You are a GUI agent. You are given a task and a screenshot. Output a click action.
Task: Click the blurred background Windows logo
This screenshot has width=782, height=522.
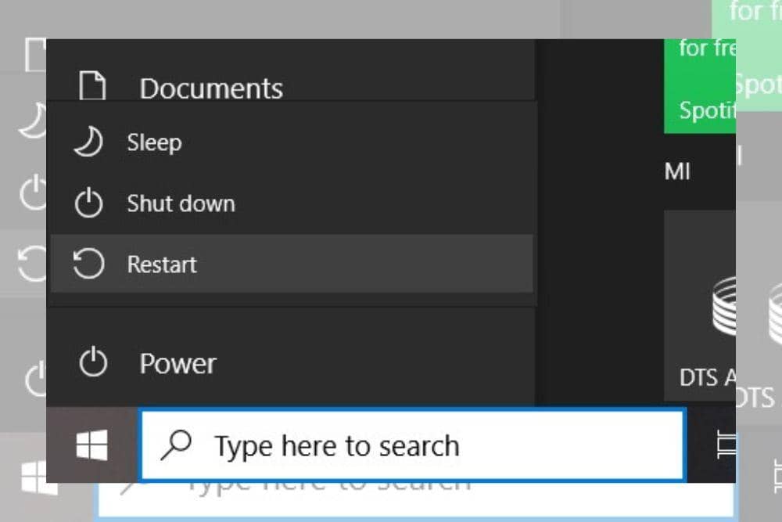[38, 477]
